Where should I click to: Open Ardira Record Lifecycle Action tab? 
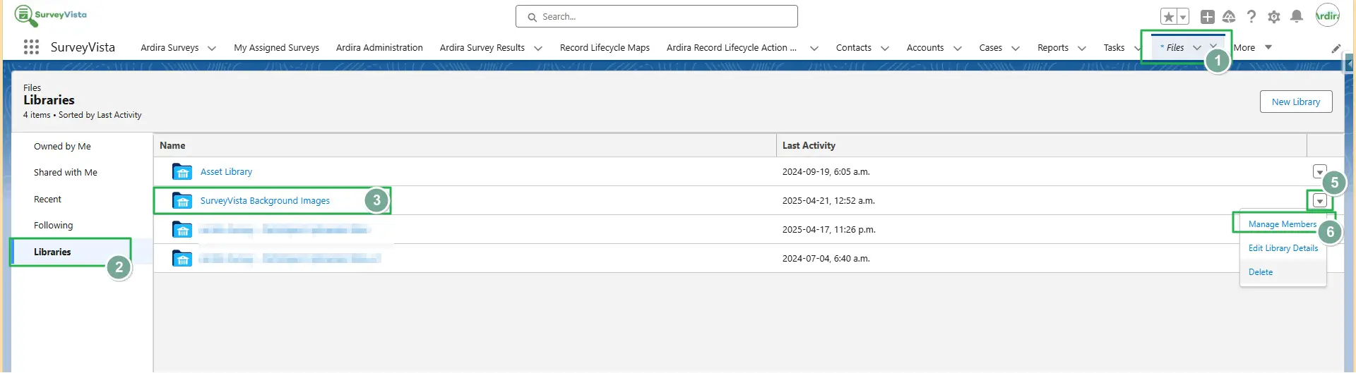pyautogui.click(x=732, y=48)
